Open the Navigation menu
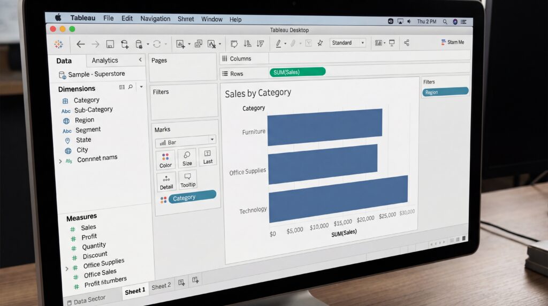Viewport: 548px width, 306px height. [155, 19]
